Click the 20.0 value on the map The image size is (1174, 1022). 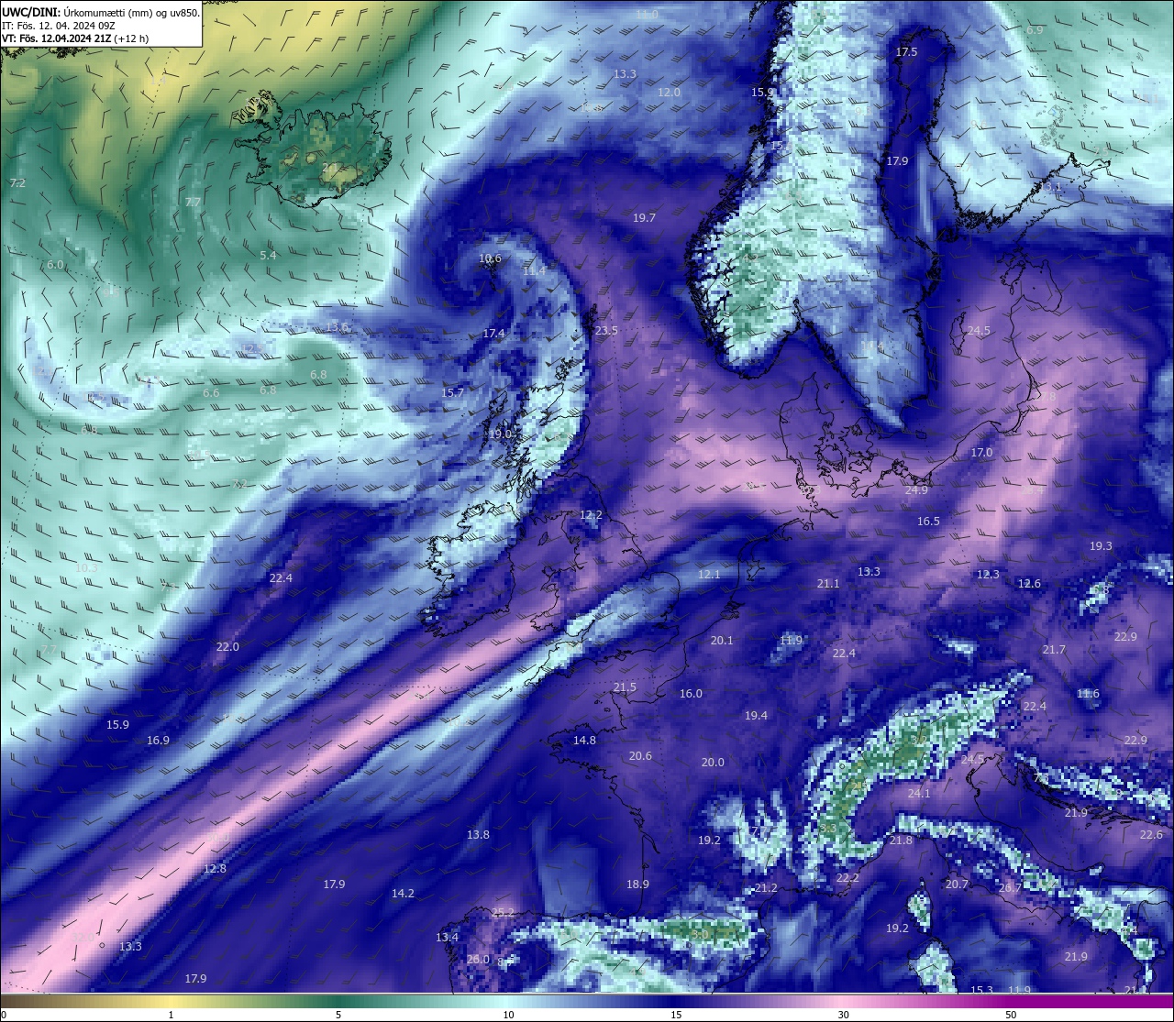point(713,763)
